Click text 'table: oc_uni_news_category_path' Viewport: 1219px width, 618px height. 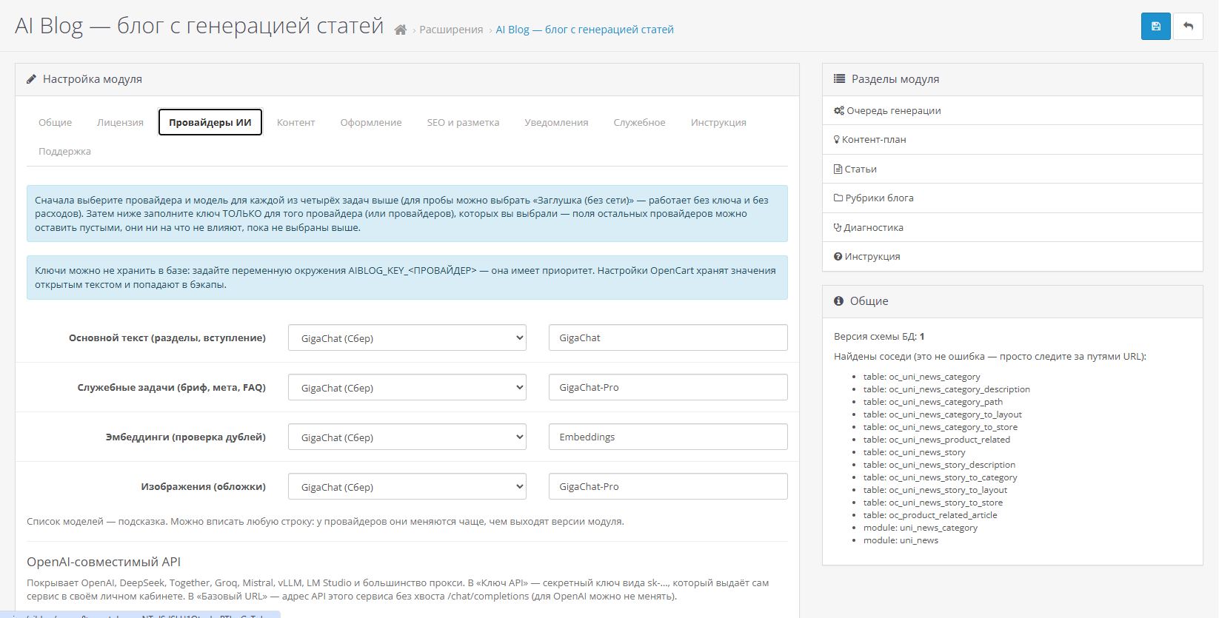pos(932,402)
